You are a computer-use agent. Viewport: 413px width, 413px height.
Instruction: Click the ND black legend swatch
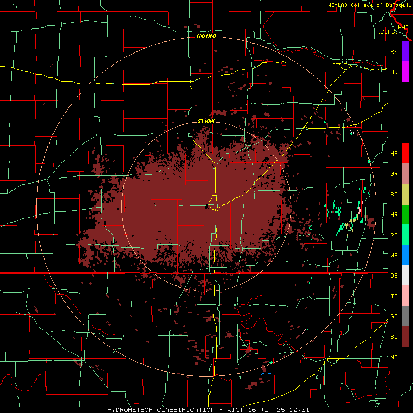pyautogui.click(x=405, y=357)
